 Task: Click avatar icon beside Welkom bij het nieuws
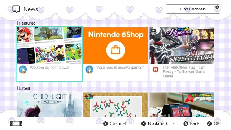[x=23, y=70]
